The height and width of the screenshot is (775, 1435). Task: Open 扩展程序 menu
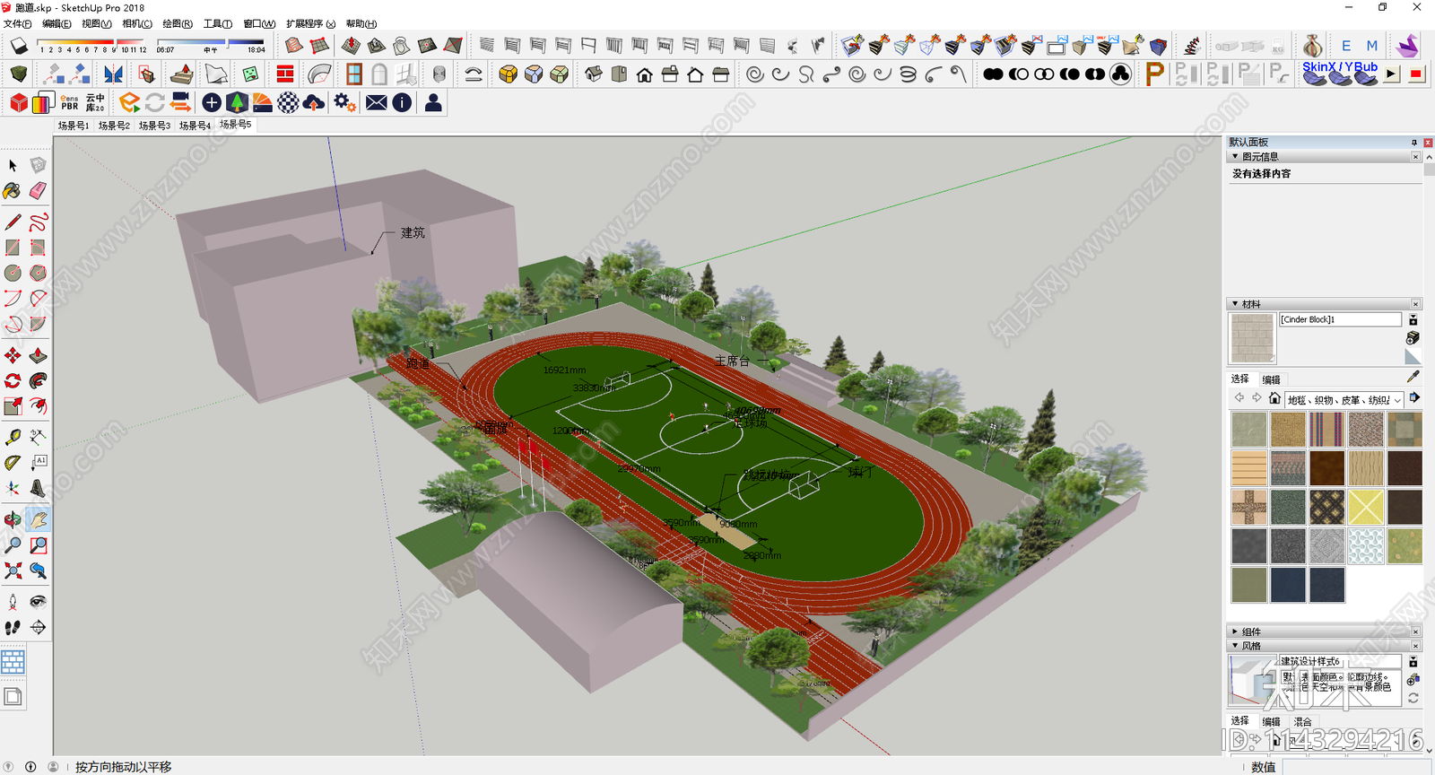[310, 24]
